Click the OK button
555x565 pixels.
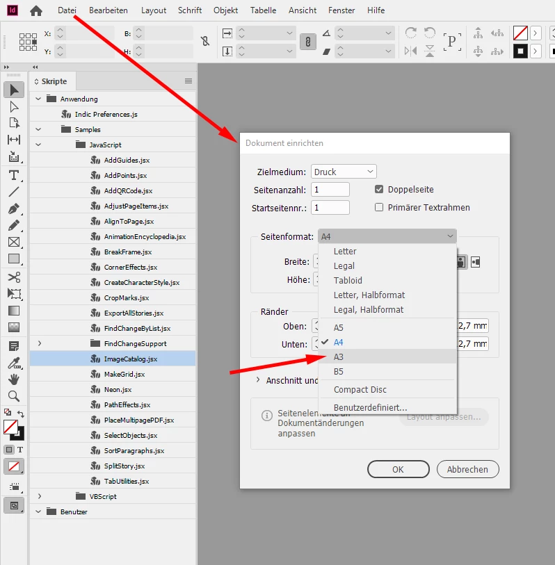[x=398, y=469]
